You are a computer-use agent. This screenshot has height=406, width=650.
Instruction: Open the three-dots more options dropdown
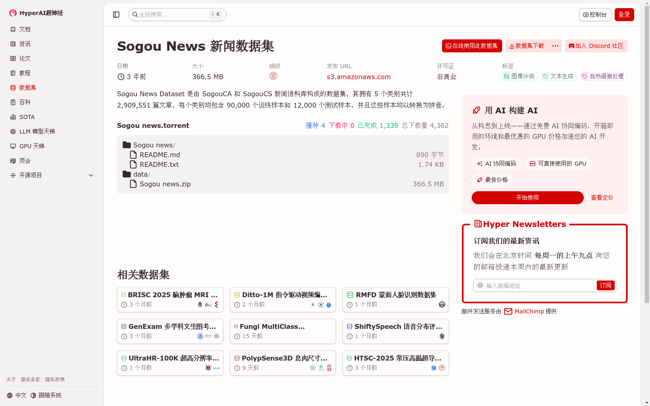pos(555,46)
